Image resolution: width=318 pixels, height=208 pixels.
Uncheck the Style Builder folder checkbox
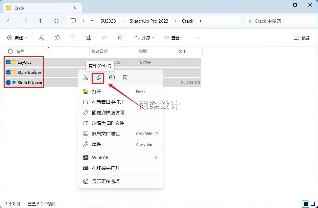coord(8,72)
